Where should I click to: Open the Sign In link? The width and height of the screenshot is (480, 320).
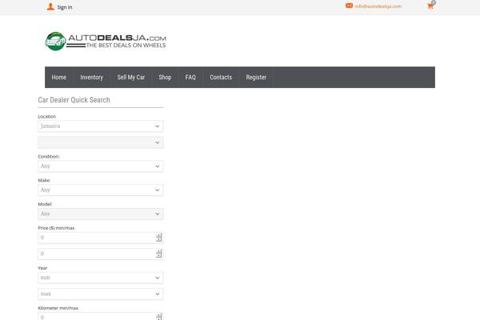pyautogui.click(x=65, y=7)
